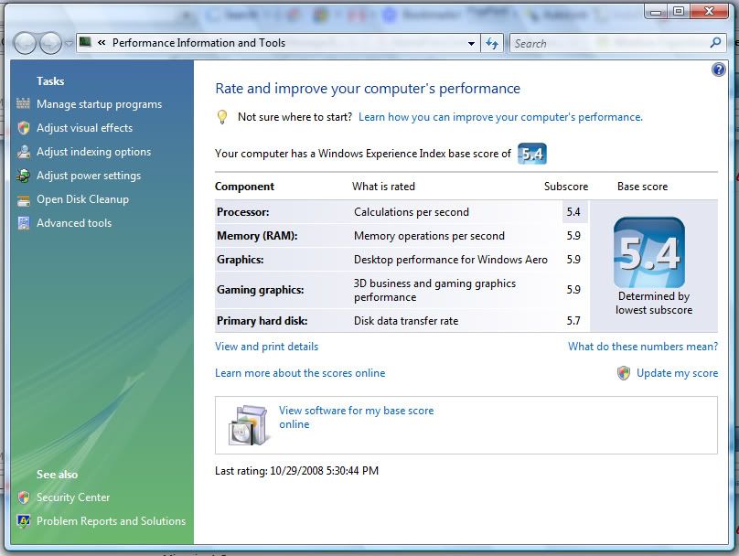The image size is (739, 556).
Task: Click What do these numbers mean link
Action: (x=643, y=347)
